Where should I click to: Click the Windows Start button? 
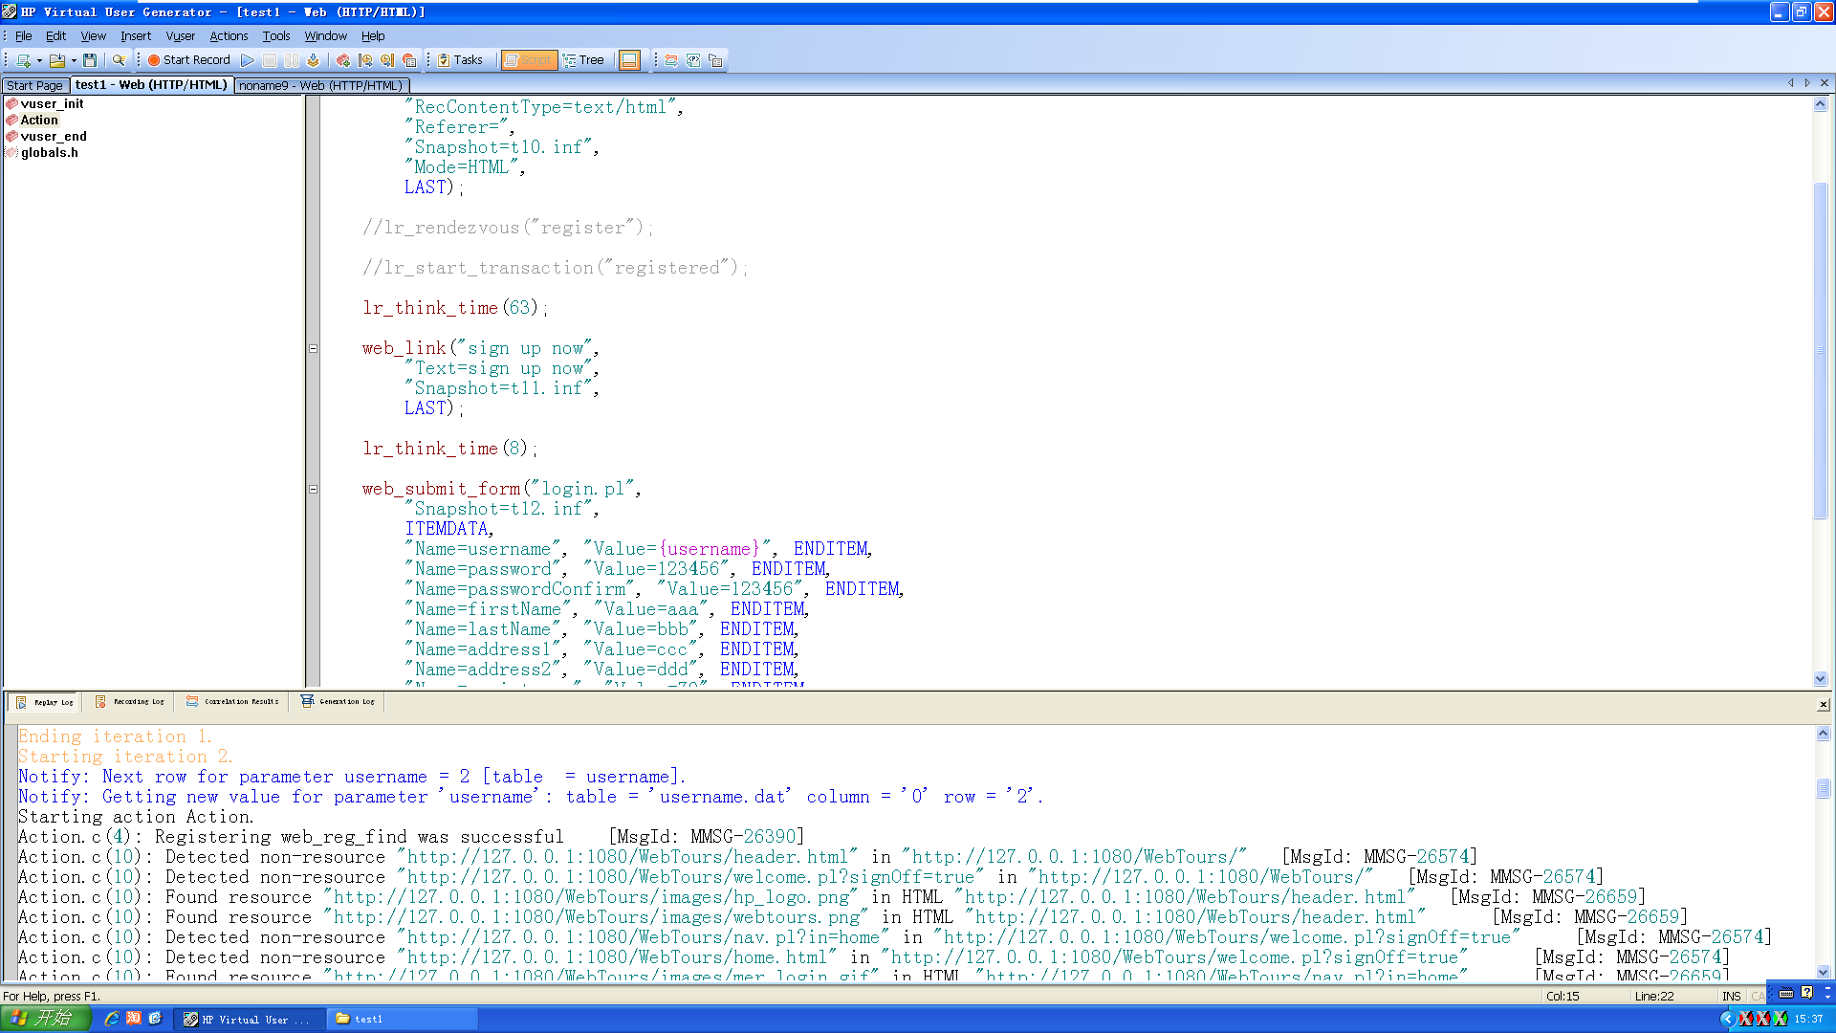pos(45,1019)
